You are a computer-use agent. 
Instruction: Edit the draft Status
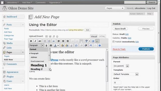pyautogui.click(x=127, y=34)
